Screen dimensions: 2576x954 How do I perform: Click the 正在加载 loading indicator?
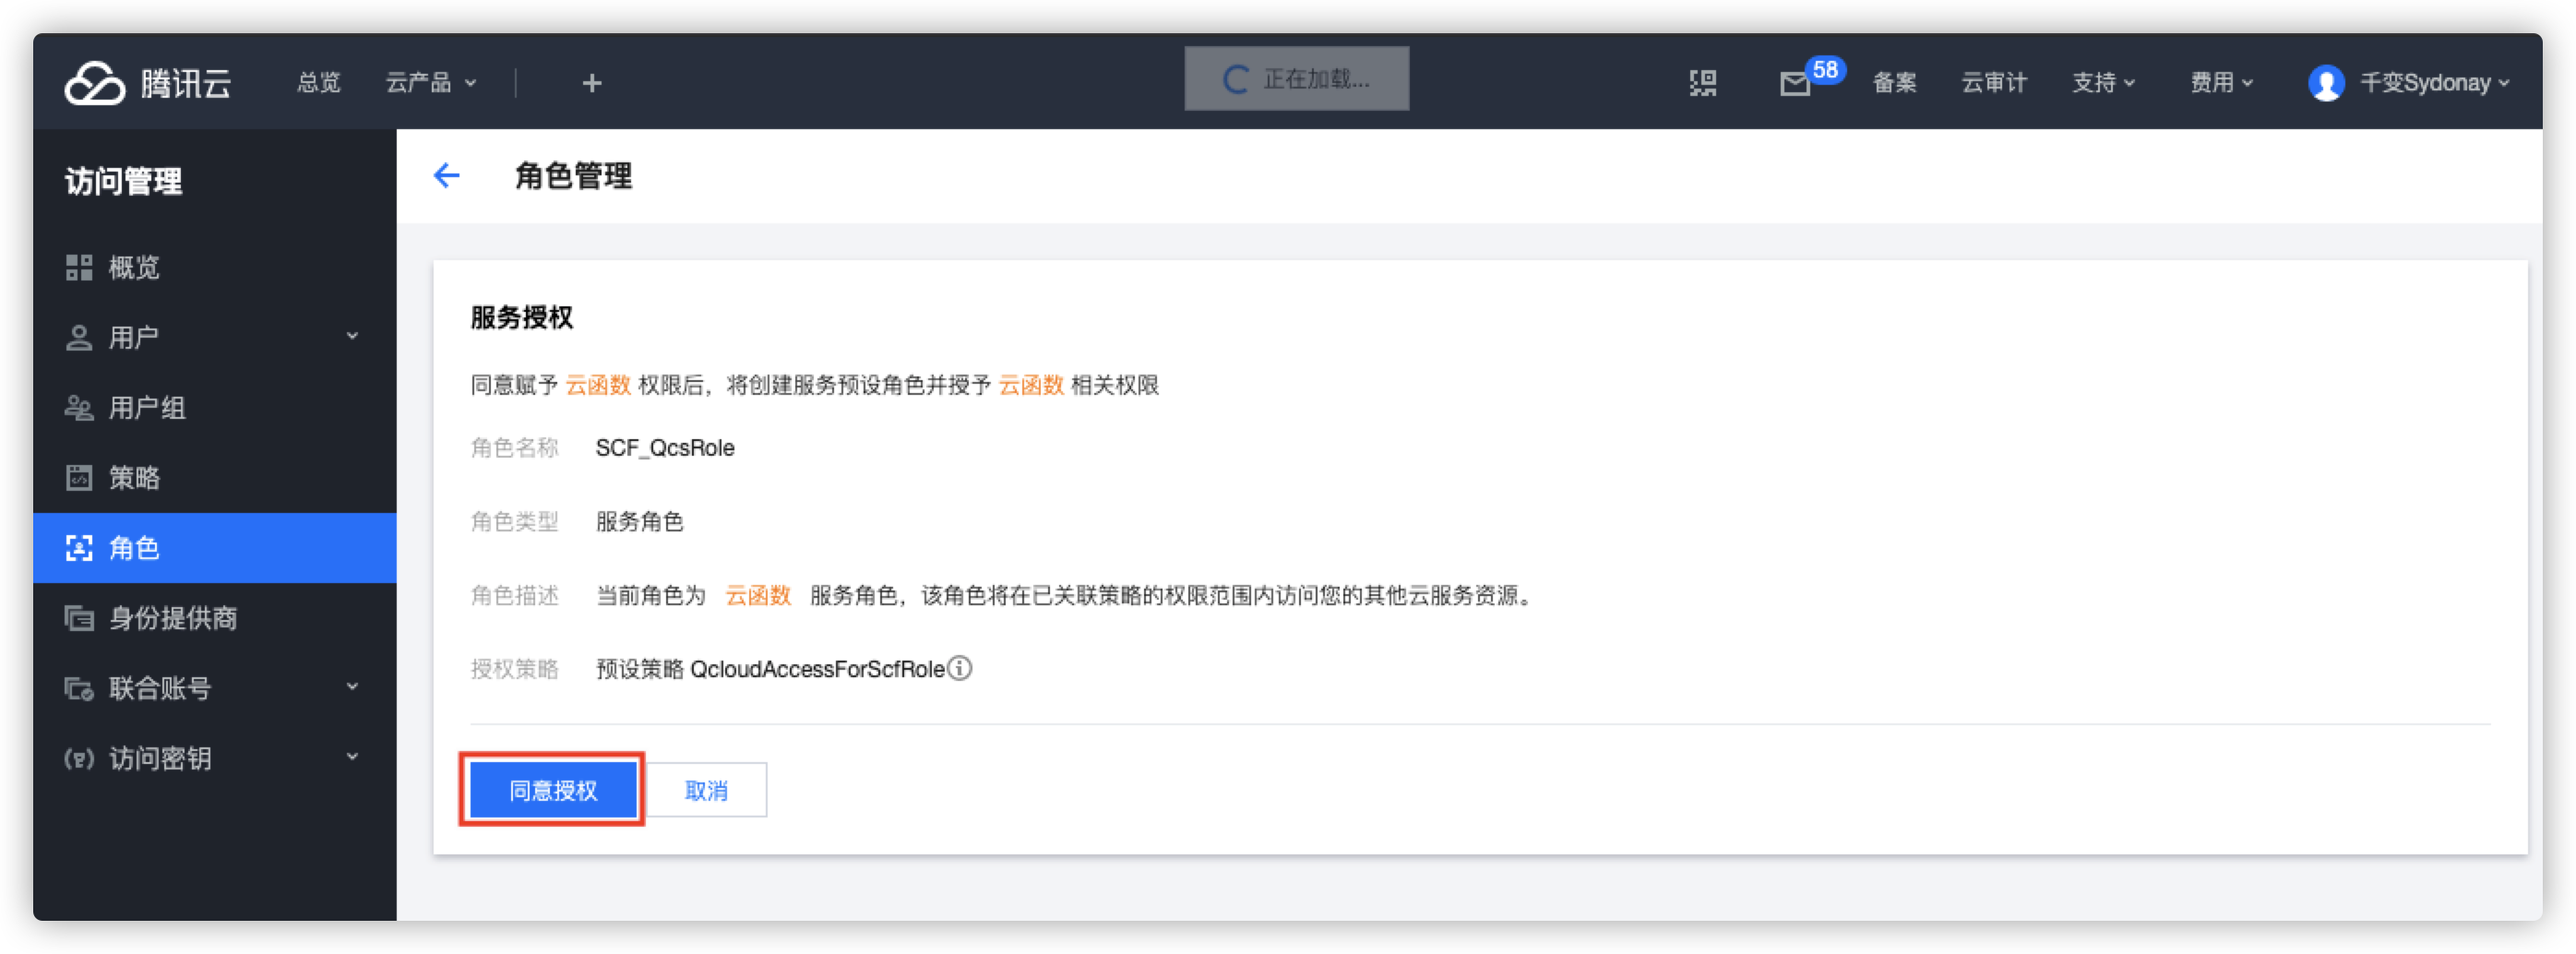coord(1296,78)
